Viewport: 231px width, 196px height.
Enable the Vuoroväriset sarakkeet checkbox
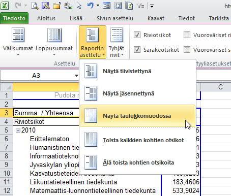click(187, 50)
